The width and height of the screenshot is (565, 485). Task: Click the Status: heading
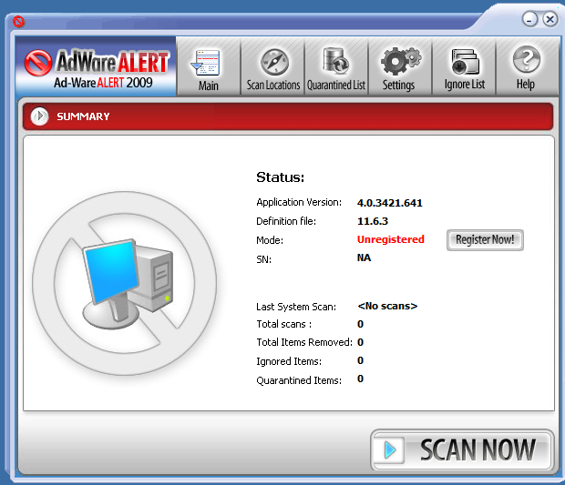(x=281, y=177)
